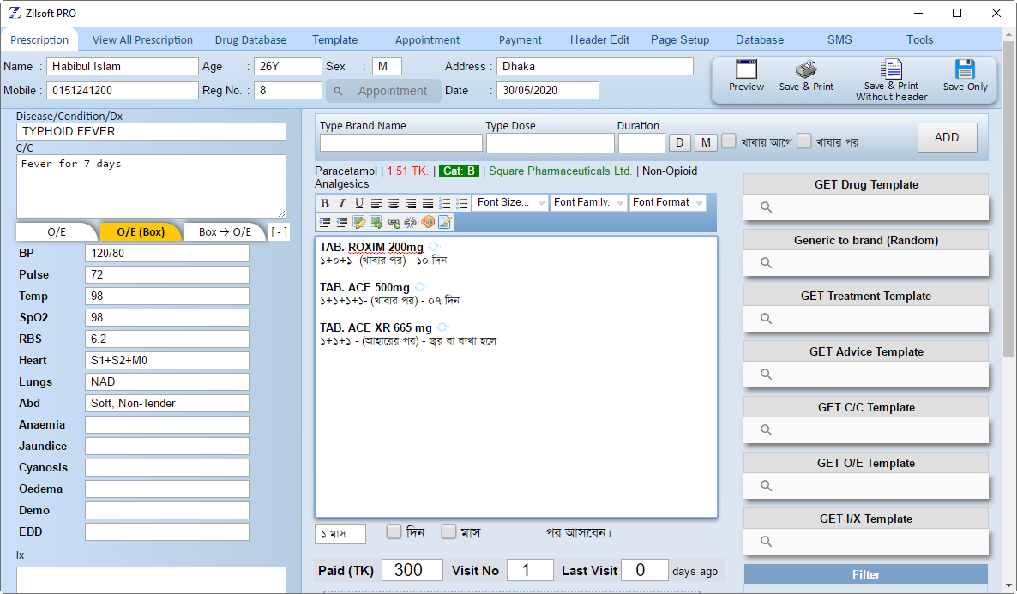This screenshot has height=594, width=1017.
Task: Check the খাবার আগে checkbox
Action: pyautogui.click(x=729, y=141)
